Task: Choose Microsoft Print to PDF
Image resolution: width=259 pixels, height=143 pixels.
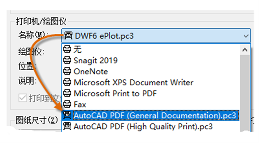Action: (151, 94)
